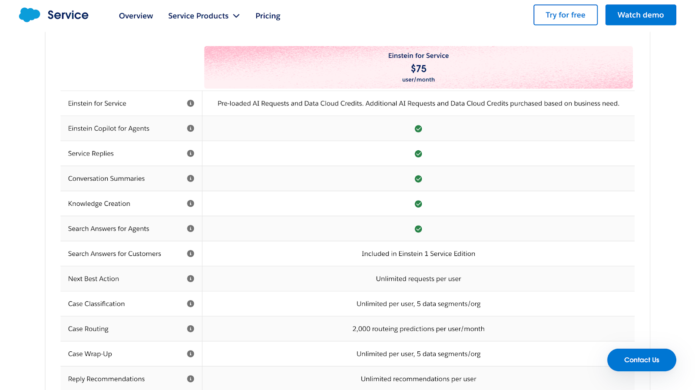Click info icon beside Search Answers for Agents
The width and height of the screenshot is (695, 390).
point(190,228)
